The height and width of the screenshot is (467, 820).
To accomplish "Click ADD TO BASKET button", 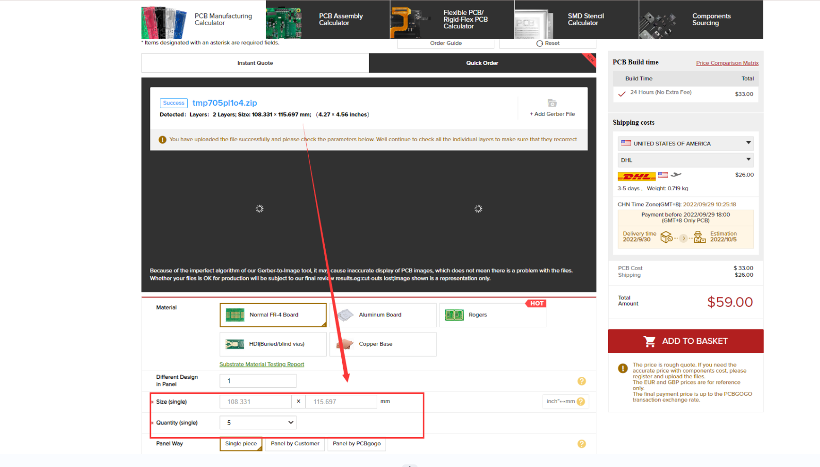I will click(x=686, y=341).
